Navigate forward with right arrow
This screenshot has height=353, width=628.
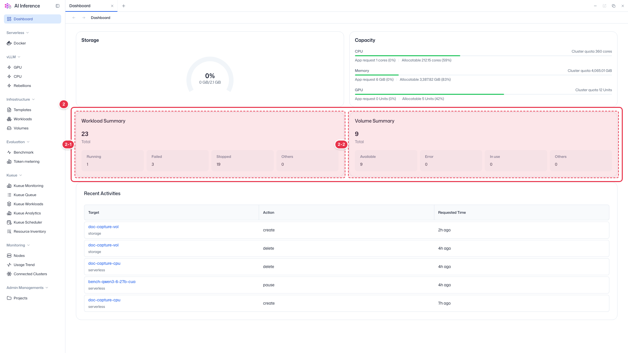tap(84, 18)
